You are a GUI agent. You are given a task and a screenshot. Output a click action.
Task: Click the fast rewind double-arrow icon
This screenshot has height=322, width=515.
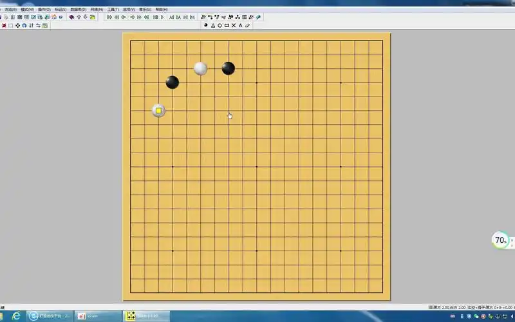coord(117,17)
